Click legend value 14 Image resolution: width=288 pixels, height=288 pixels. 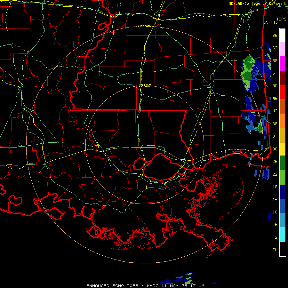click(x=275, y=199)
